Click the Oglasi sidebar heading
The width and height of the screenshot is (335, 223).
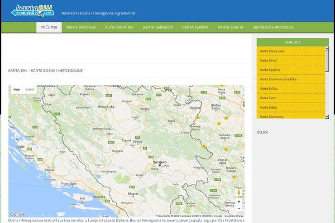point(262,132)
